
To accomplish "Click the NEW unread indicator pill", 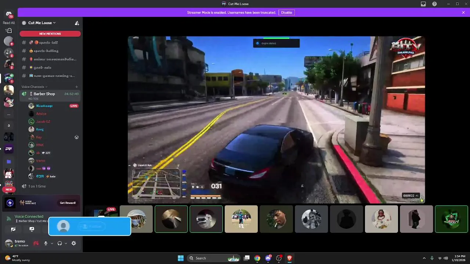I will click(9, 190).
